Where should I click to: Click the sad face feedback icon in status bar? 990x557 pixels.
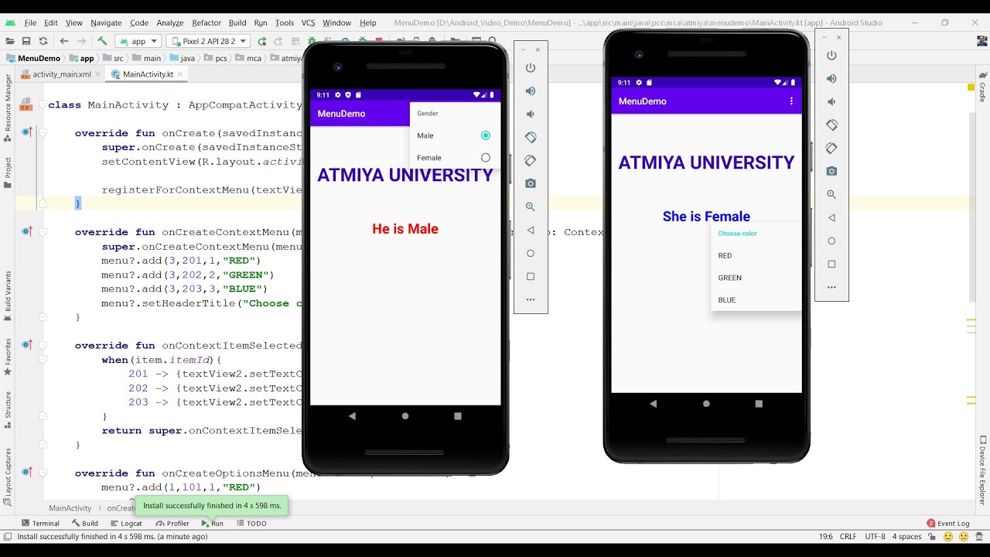962,536
